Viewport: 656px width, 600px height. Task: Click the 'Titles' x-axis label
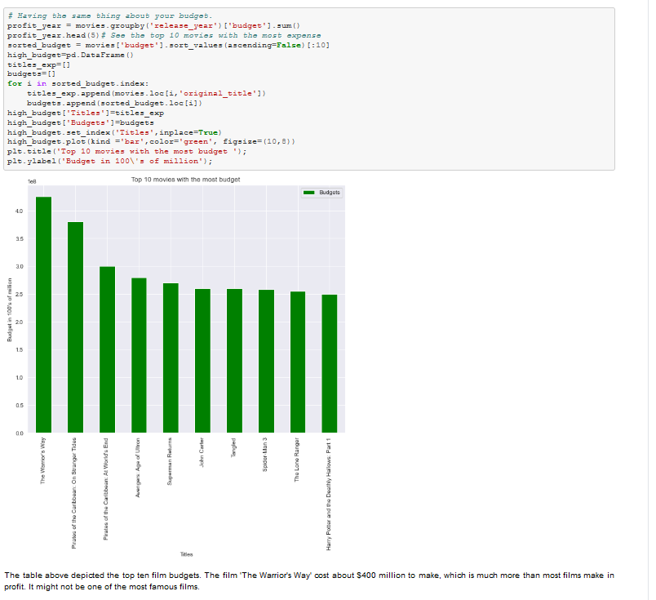pyautogui.click(x=186, y=553)
